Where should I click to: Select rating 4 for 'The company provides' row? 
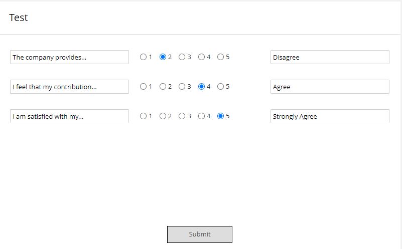click(x=201, y=57)
